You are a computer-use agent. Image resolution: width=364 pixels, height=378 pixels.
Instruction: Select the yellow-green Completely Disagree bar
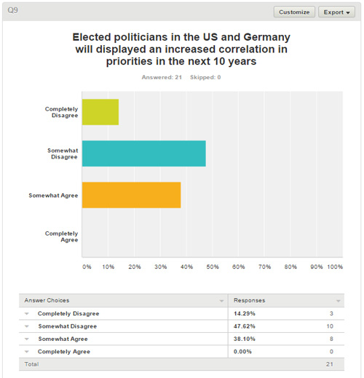100,112
